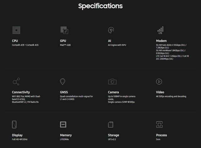
Task: Click the UFS v2.2 storage text
Action: [x=113, y=139]
